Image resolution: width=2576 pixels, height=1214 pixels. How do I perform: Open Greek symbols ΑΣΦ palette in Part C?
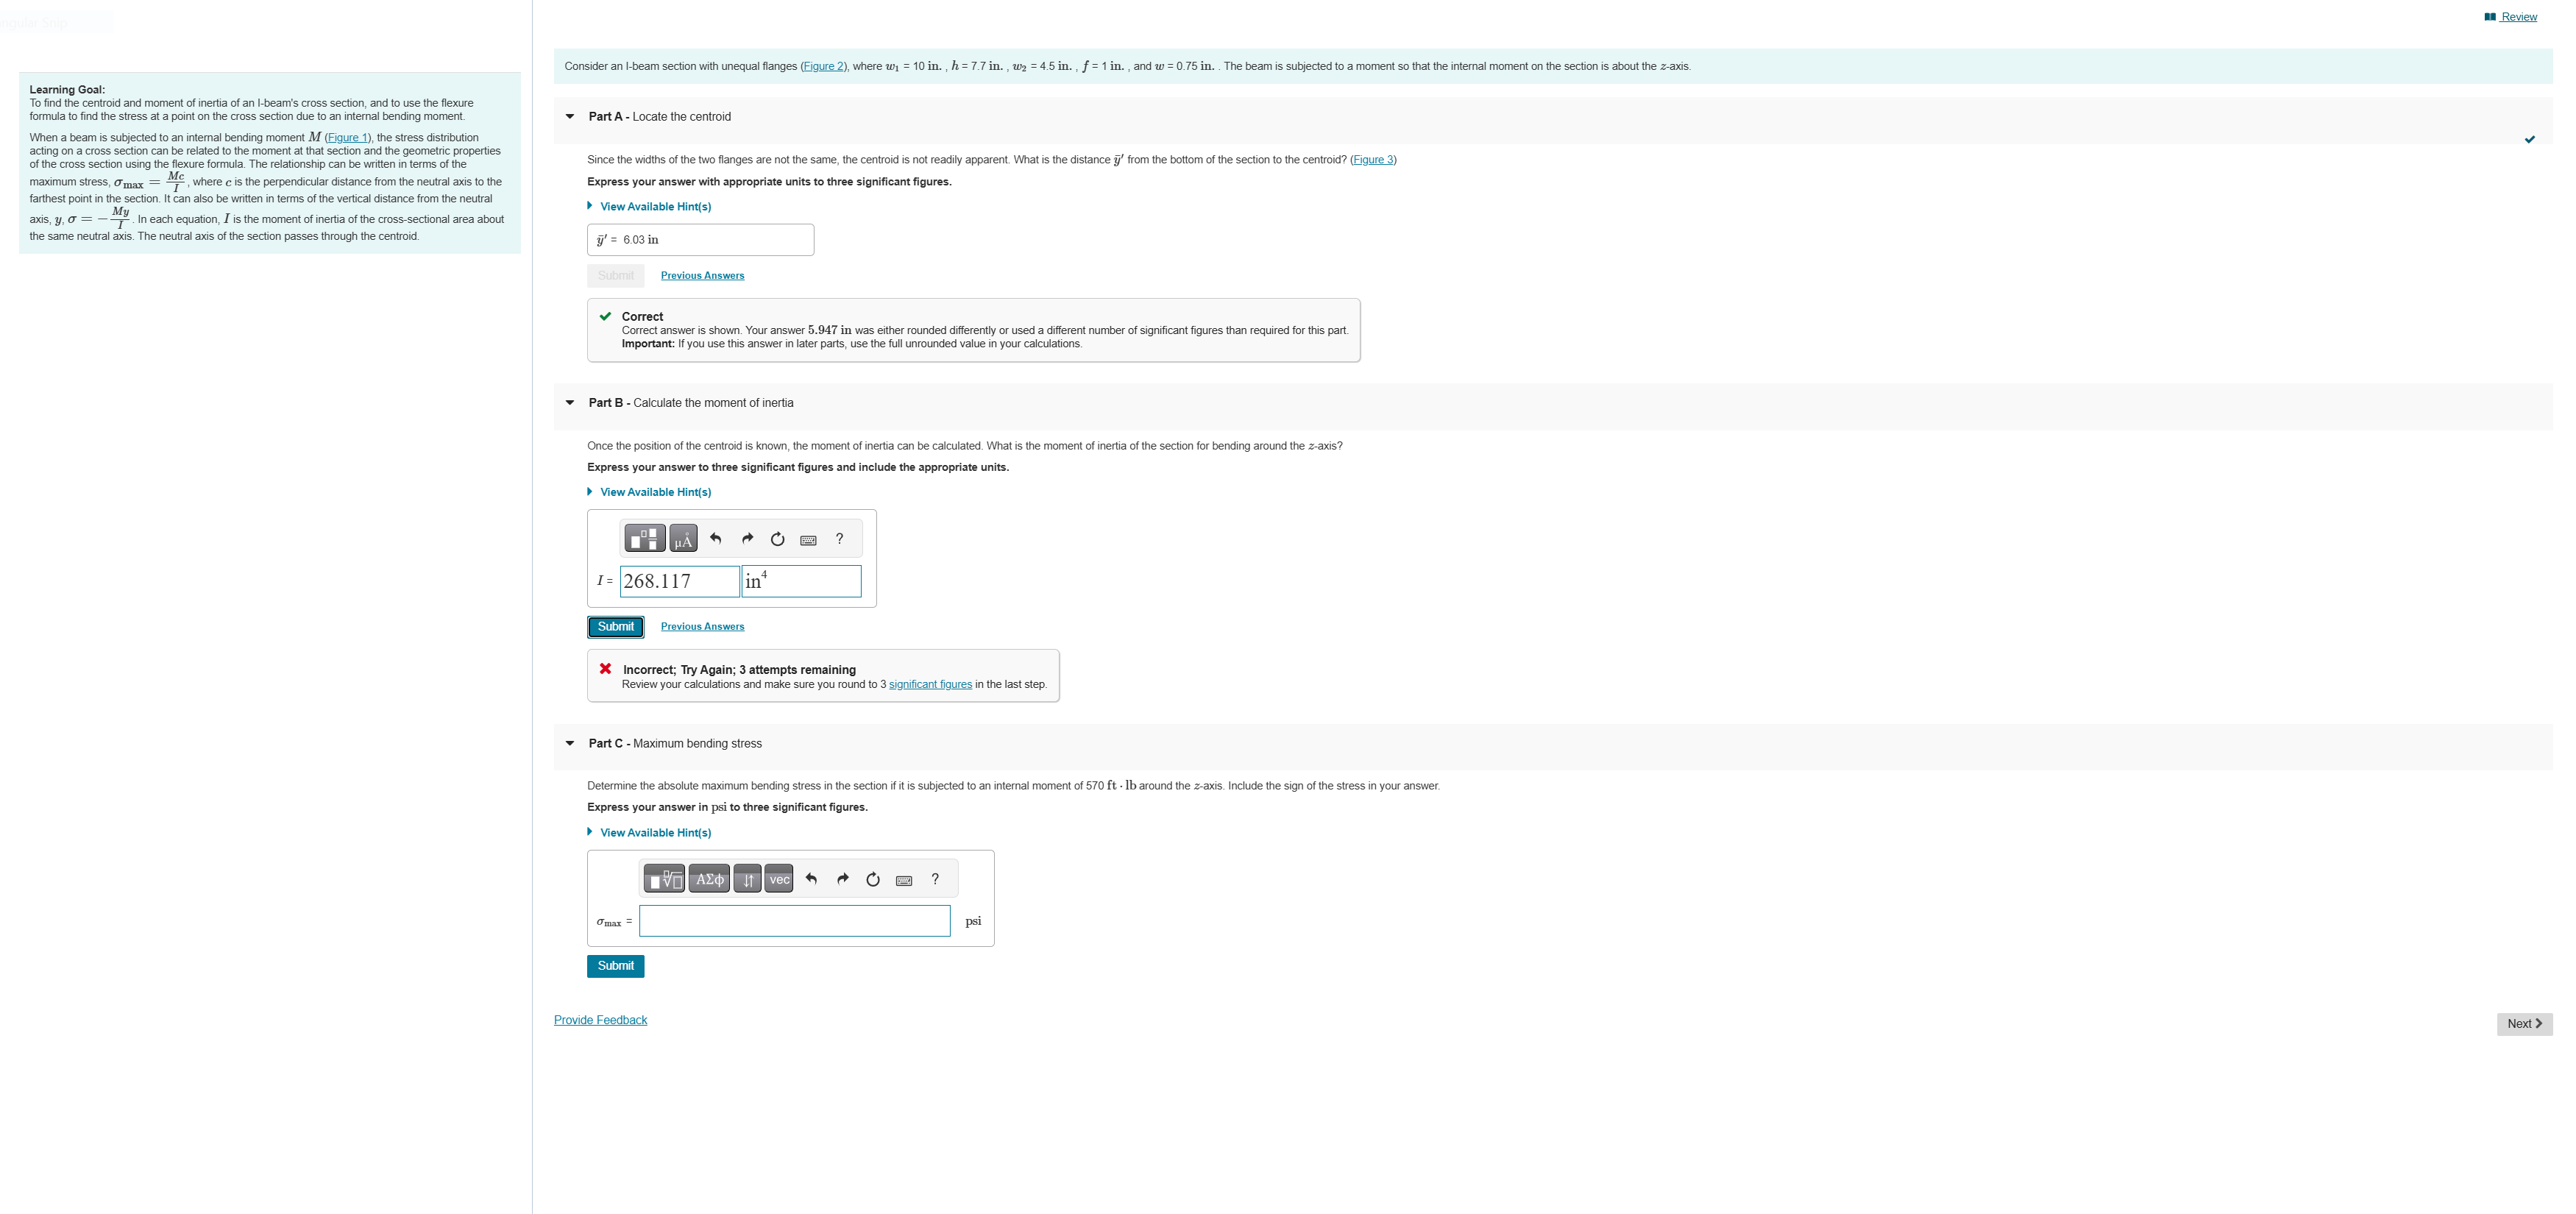click(709, 879)
